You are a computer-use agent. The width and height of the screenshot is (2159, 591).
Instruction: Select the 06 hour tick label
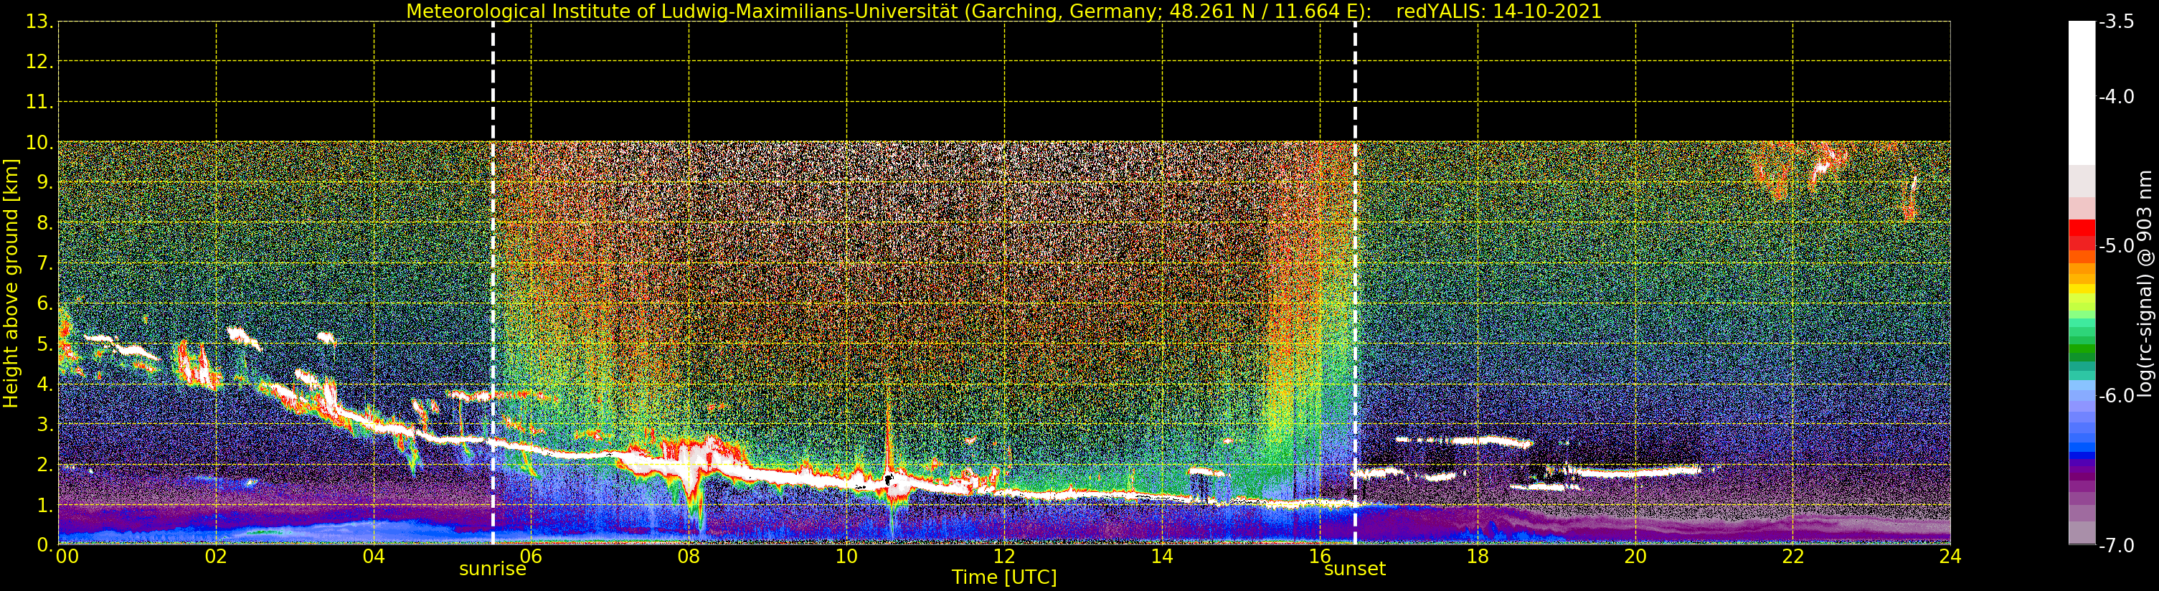532,557
